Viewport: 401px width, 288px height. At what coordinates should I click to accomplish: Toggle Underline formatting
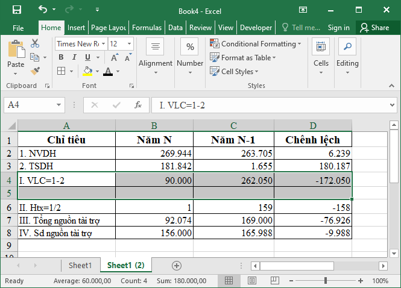[86, 57]
